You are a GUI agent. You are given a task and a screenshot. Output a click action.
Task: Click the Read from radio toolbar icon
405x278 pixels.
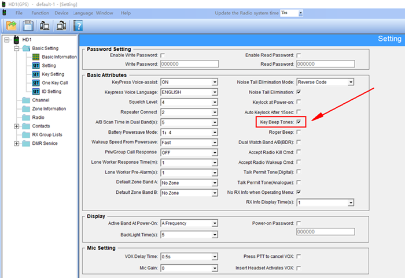tap(44, 25)
